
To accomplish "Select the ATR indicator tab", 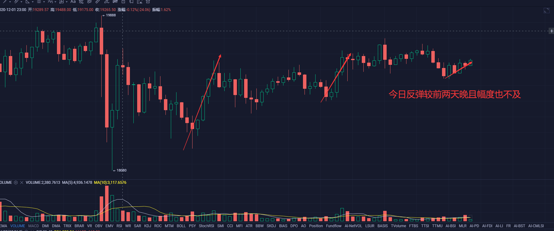I will point(249,226).
